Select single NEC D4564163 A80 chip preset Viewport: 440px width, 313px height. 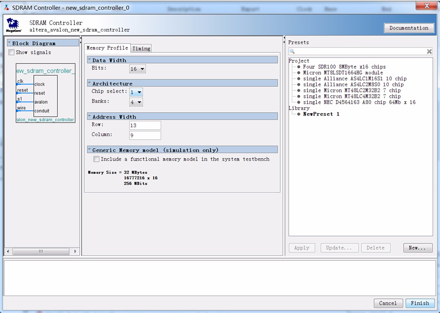coord(359,102)
